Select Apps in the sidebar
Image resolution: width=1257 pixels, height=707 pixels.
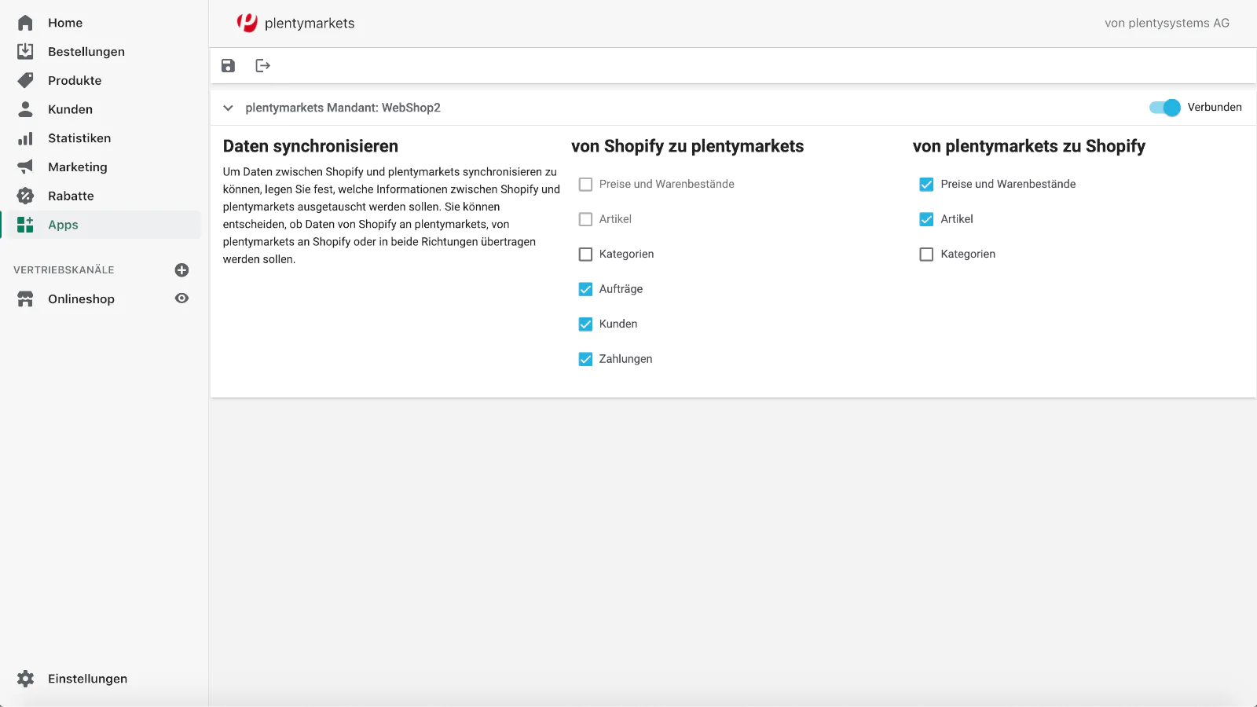(101, 225)
